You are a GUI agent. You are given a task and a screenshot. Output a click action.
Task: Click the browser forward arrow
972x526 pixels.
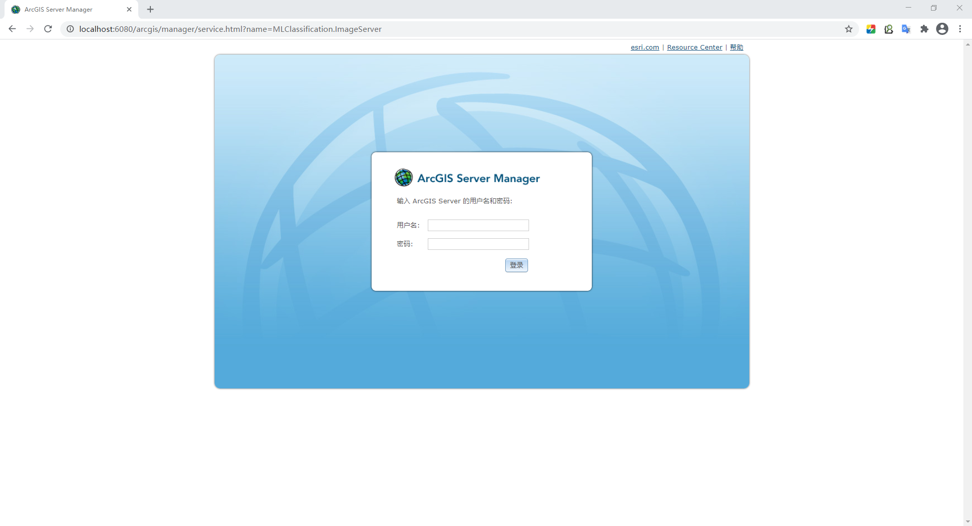[x=30, y=29]
